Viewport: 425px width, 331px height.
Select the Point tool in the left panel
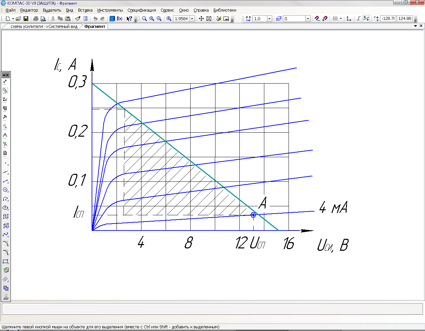pyautogui.click(x=5, y=164)
